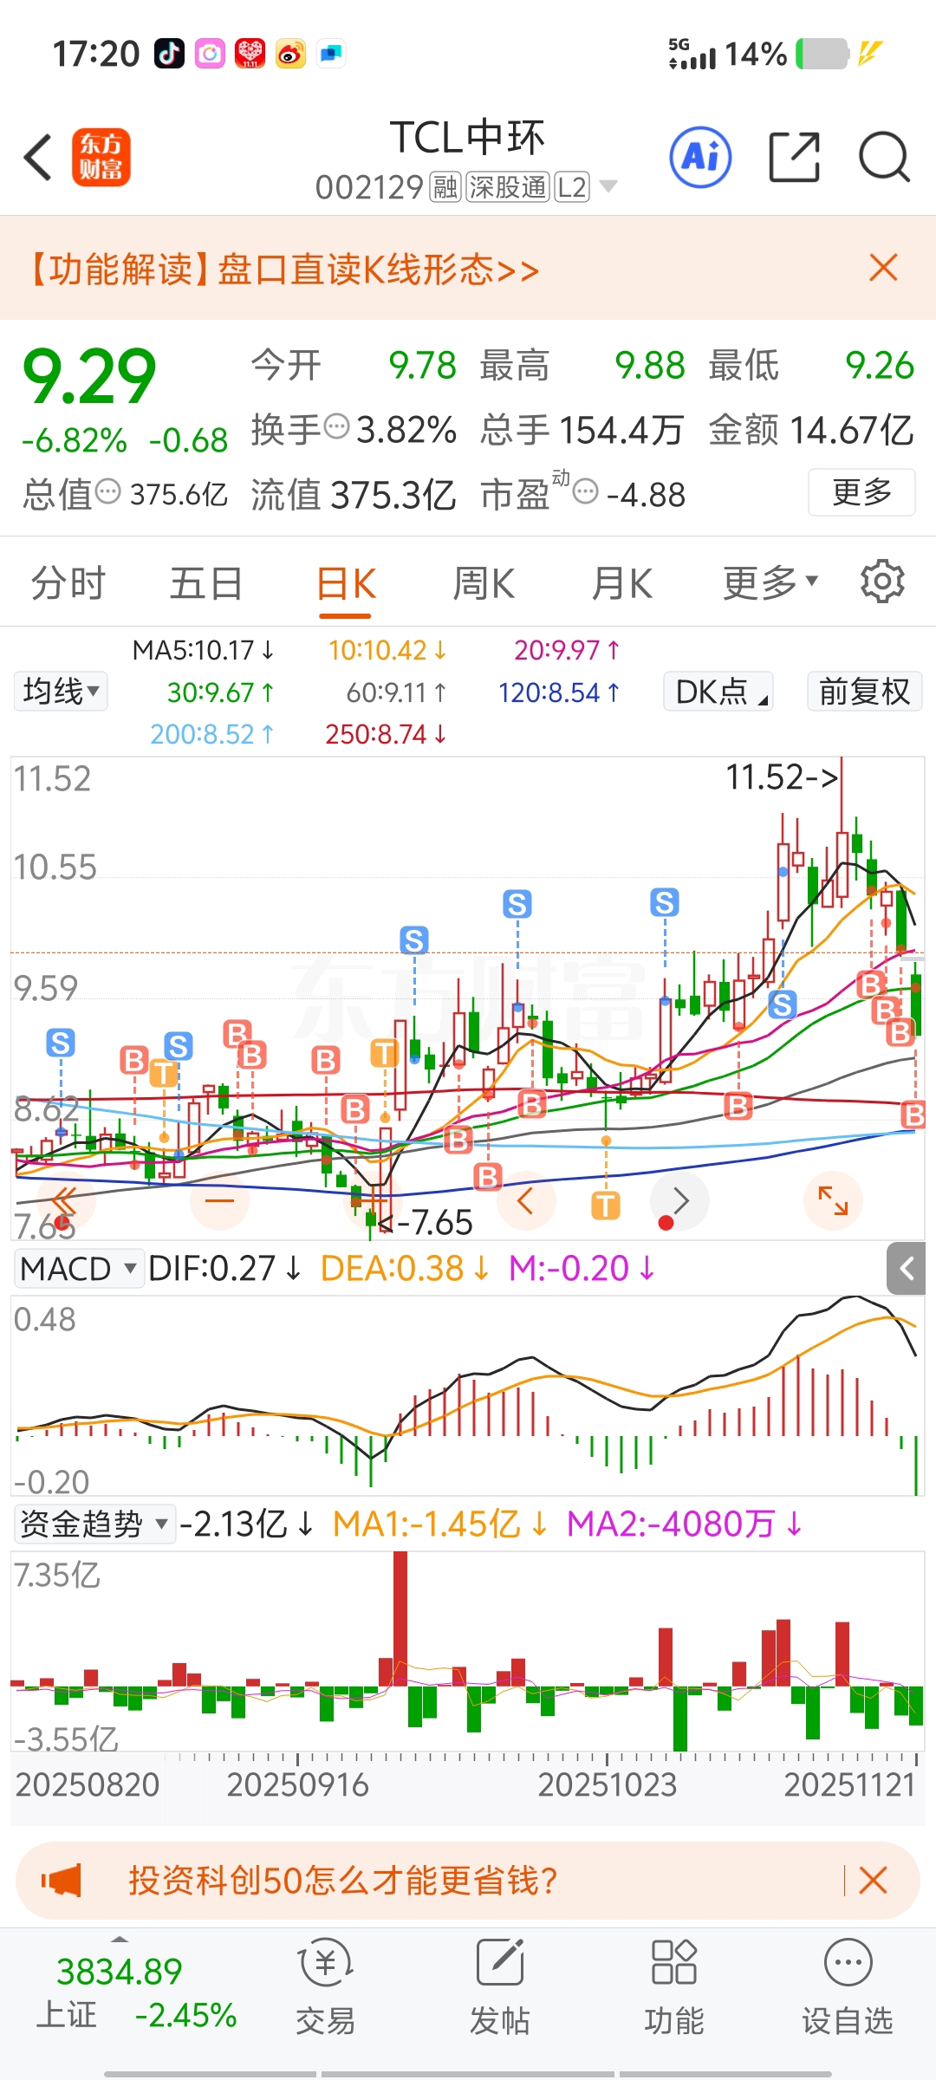Open the 换手 info icon

click(336, 426)
